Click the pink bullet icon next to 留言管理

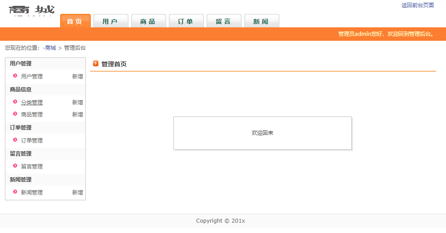click(x=15, y=166)
